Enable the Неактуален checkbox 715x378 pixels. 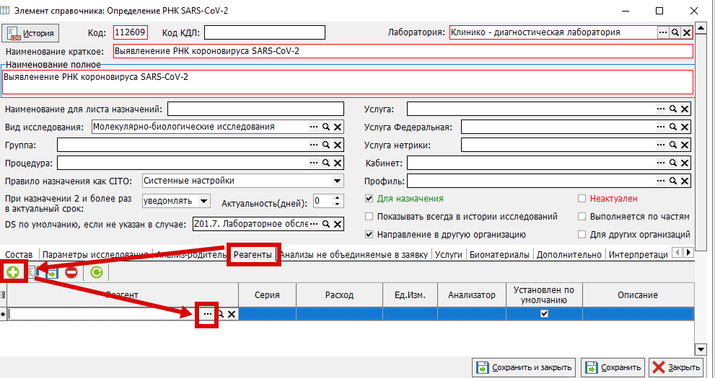tap(582, 199)
